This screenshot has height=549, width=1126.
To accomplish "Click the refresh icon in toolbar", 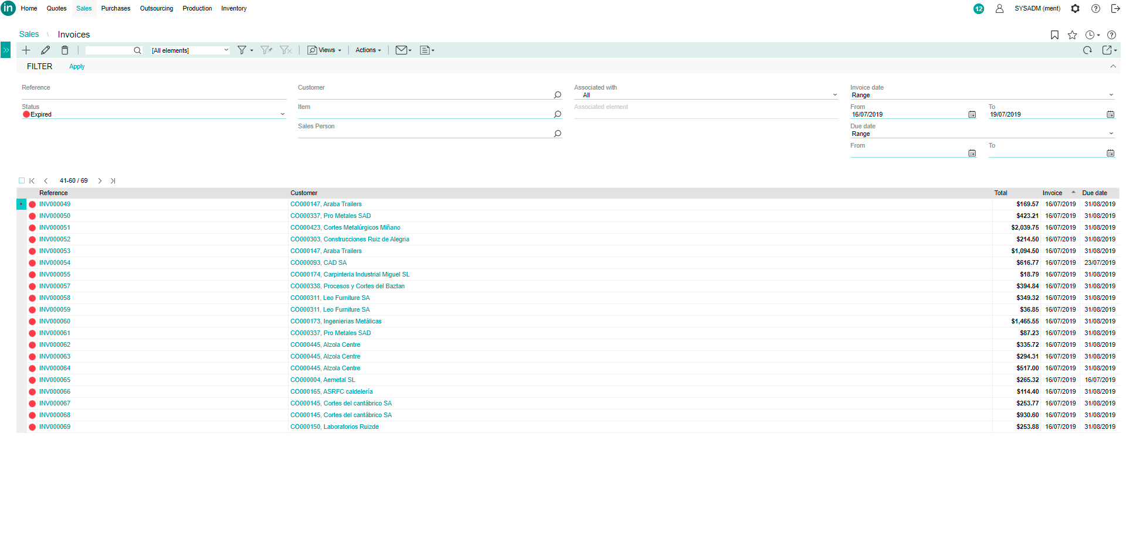I will [x=1087, y=50].
